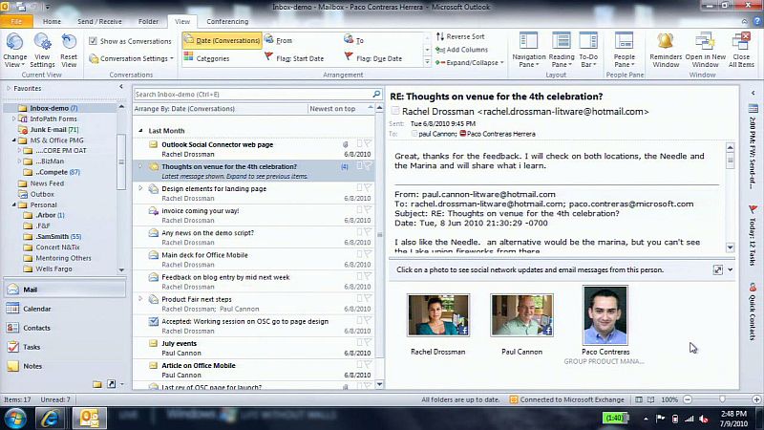This screenshot has height=430, width=764.
Task: Open Internet Explorer from taskbar
Action: (x=50, y=419)
